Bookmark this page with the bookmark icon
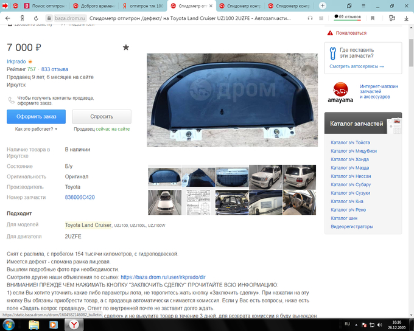 coord(373,18)
